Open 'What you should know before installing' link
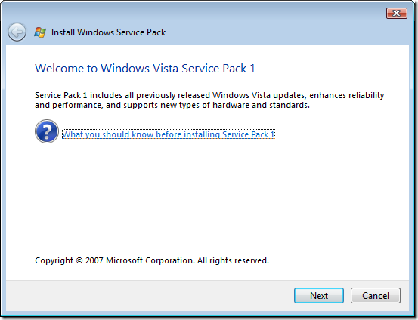418x320 pixels. click(169, 134)
